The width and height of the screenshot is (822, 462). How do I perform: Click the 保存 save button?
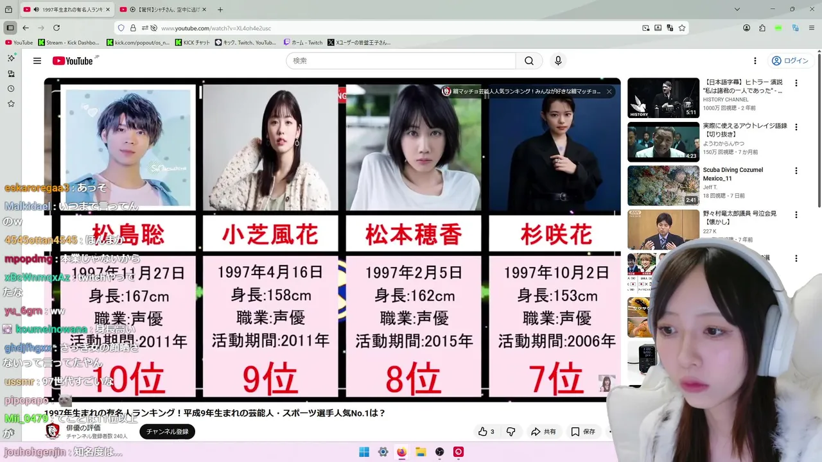583,432
